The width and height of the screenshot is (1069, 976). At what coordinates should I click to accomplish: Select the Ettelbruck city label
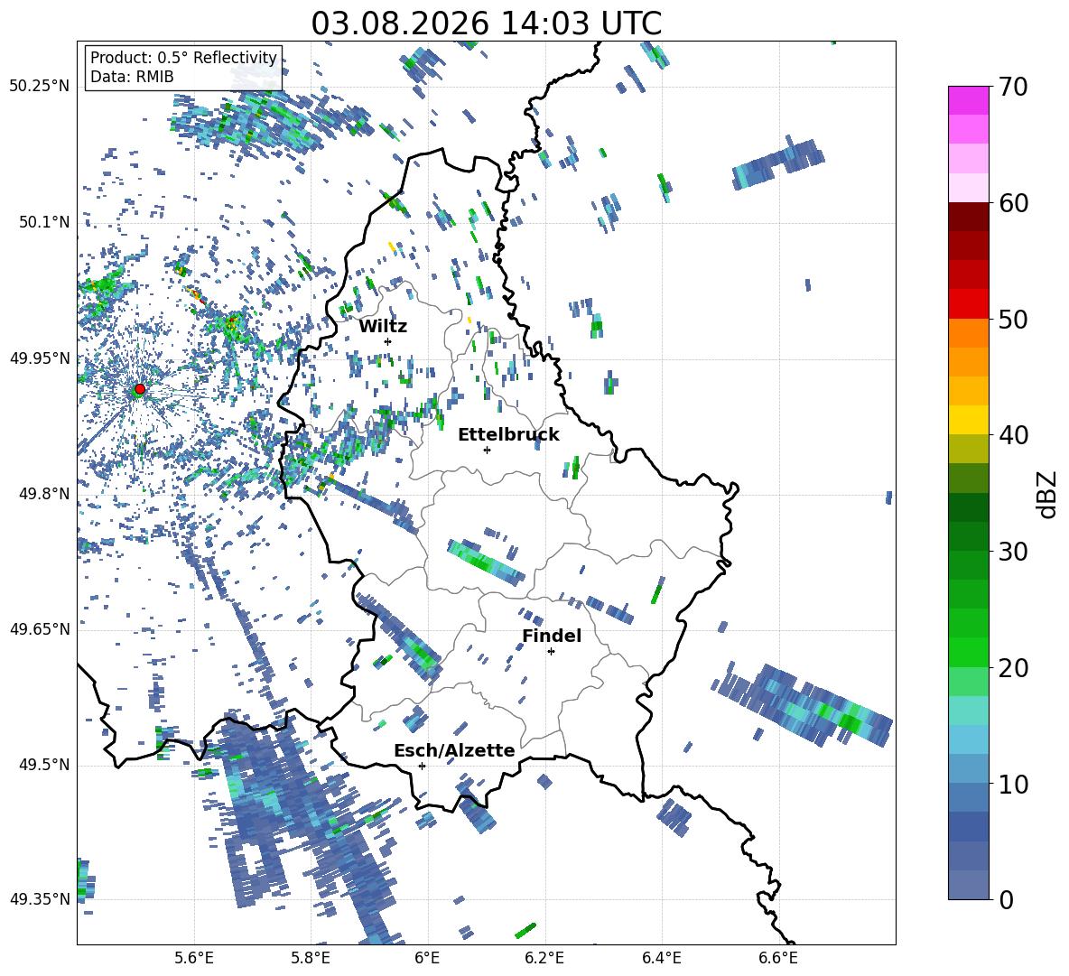508,435
